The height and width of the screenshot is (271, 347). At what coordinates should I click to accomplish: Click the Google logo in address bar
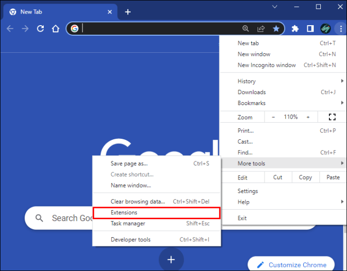[74, 29]
